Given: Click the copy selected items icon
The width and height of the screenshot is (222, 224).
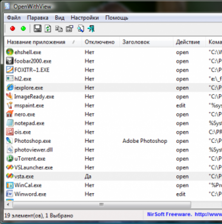Looking at the screenshot, I should 58,29.
